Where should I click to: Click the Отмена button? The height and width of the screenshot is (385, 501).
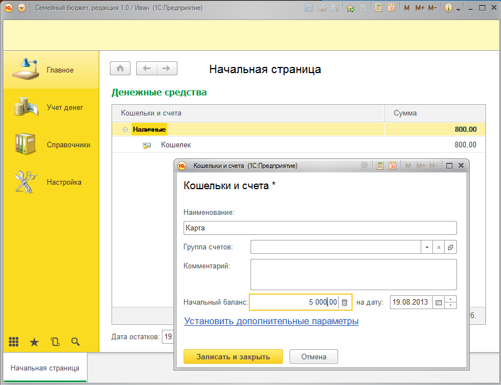pyautogui.click(x=314, y=357)
